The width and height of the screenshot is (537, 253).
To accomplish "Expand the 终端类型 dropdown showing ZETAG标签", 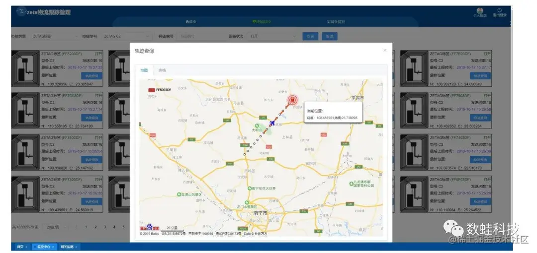I will click(55, 36).
